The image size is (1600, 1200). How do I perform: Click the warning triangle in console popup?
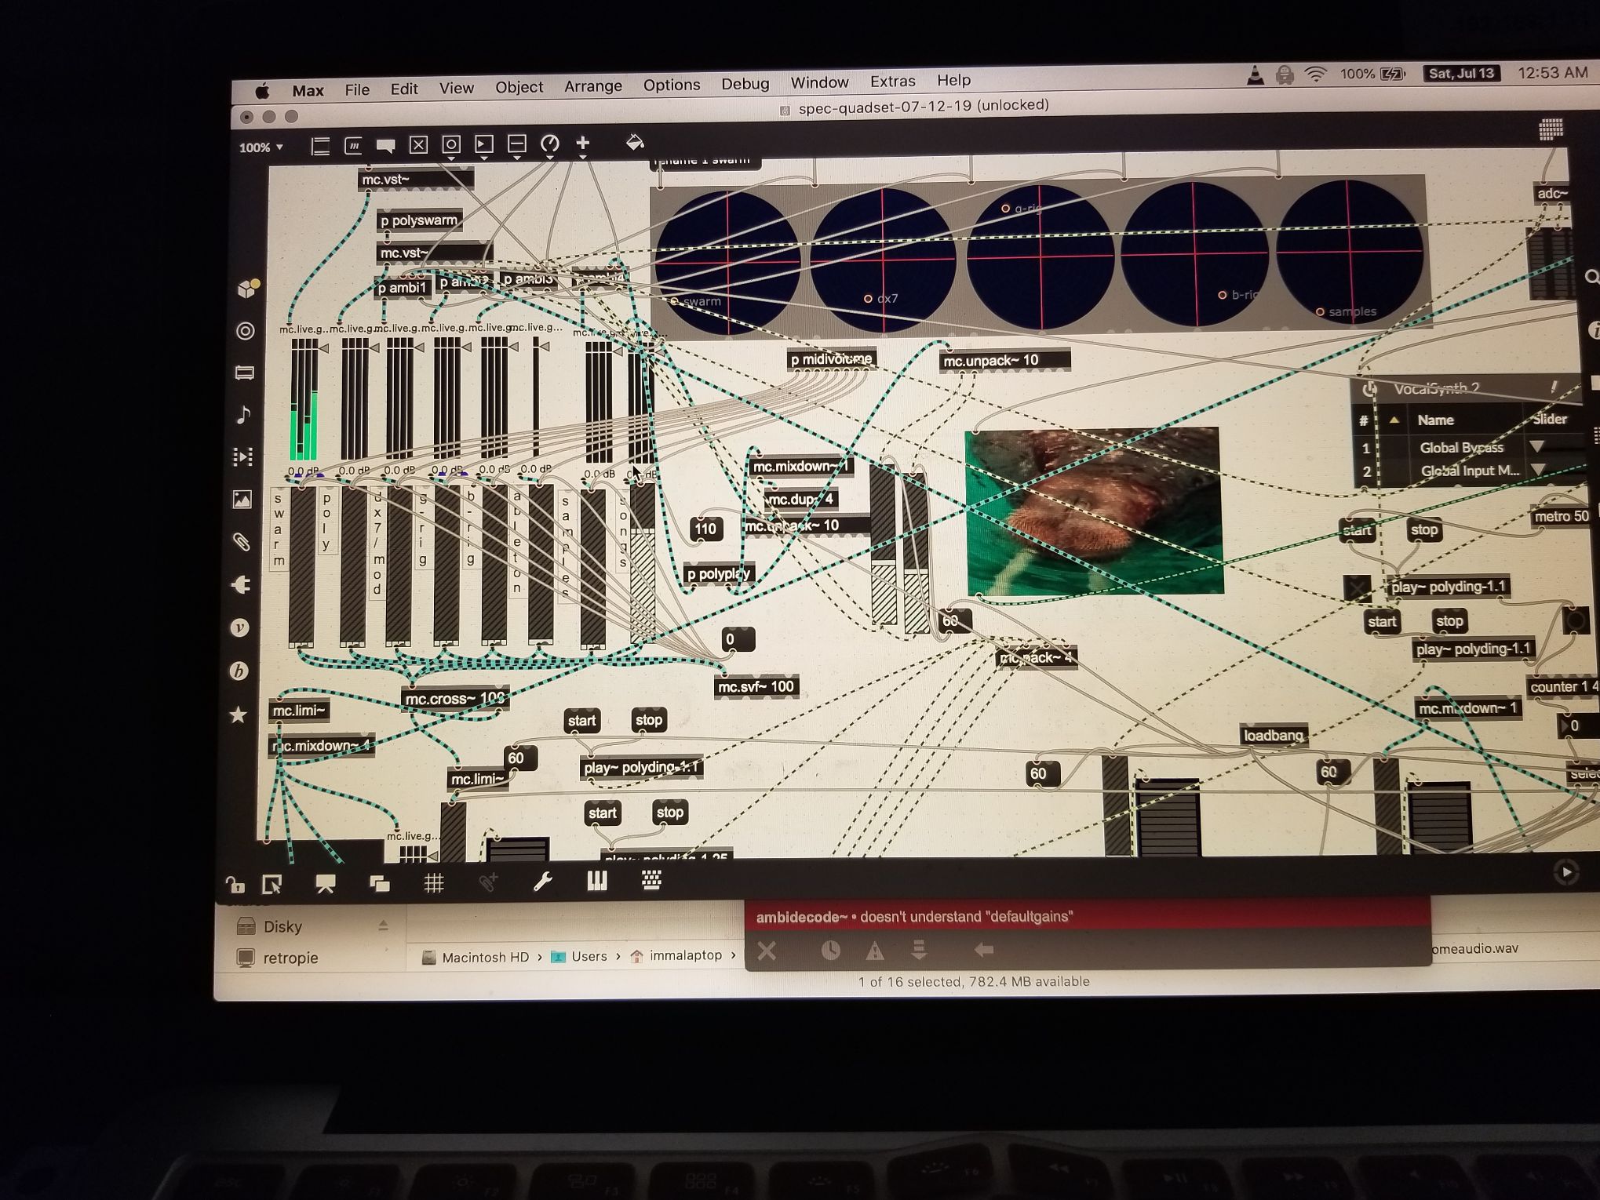[875, 951]
